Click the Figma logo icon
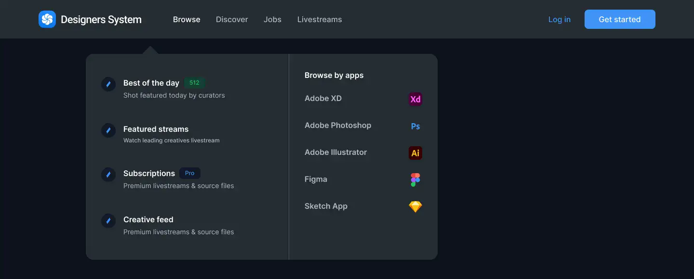Image resolution: width=694 pixels, height=279 pixels. pyautogui.click(x=415, y=180)
